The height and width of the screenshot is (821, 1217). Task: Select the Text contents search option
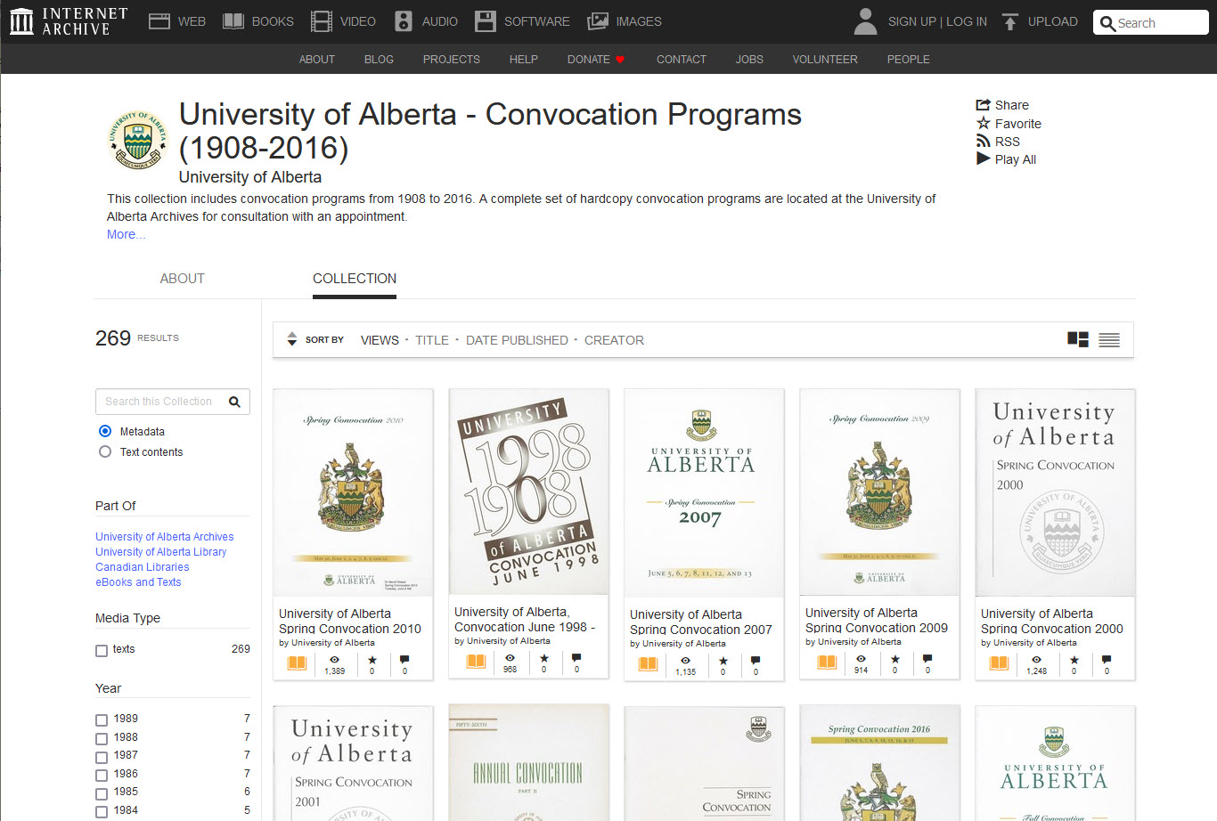(x=104, y=451)
